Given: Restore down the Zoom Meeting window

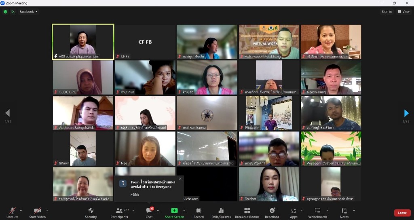Looking at the screenshot, I should (394, 3).
